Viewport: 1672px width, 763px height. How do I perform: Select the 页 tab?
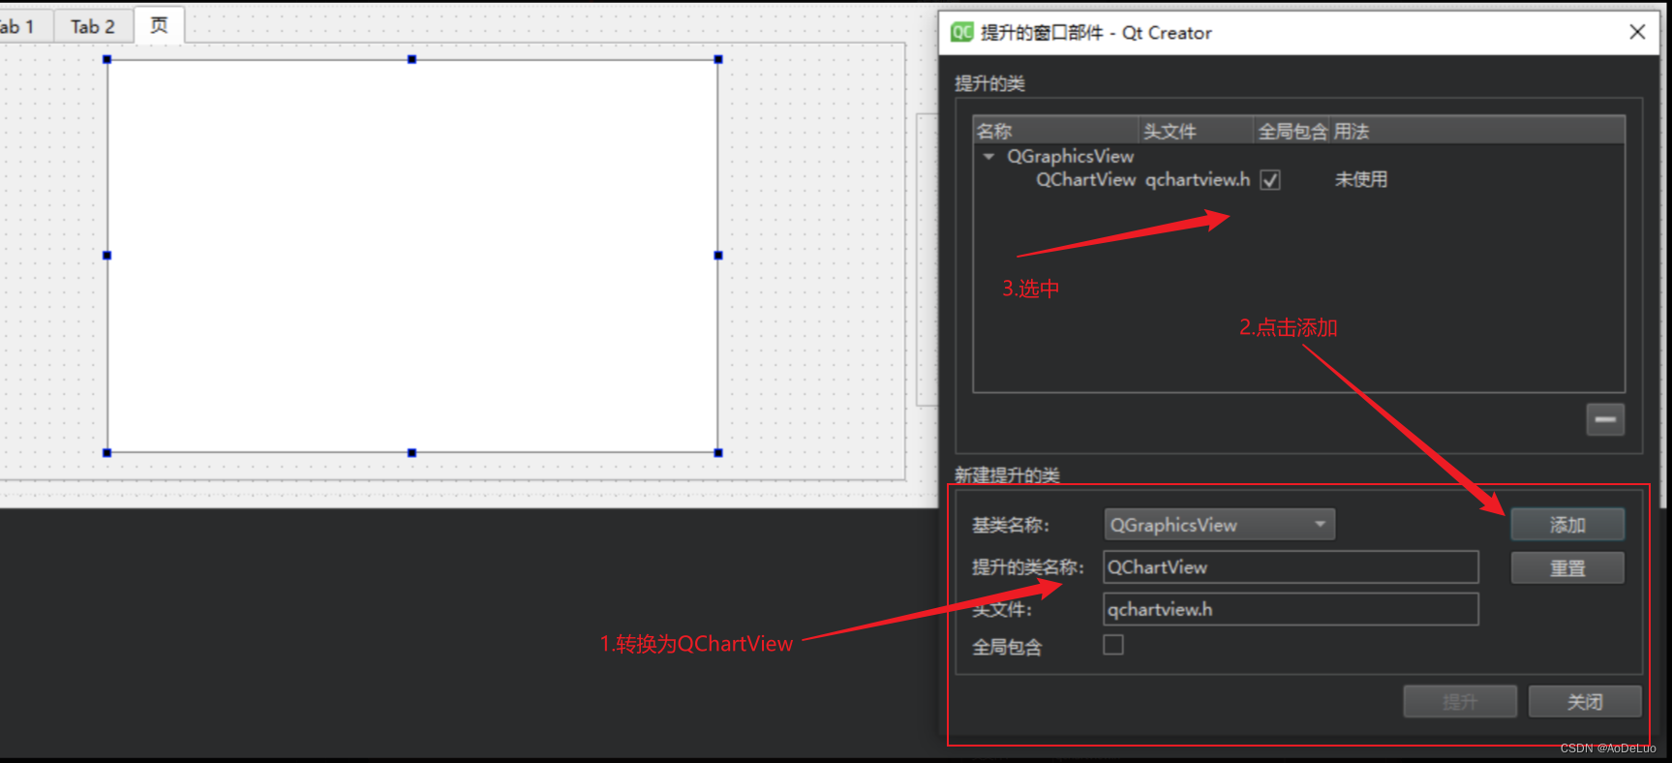coord(160,24)
